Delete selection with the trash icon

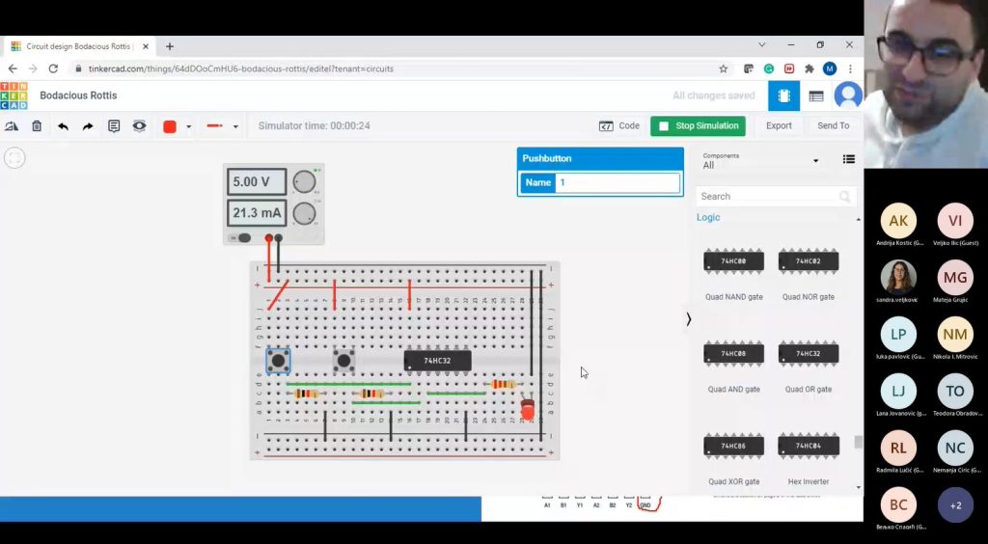pyautogui.click(x=37, y=126)
